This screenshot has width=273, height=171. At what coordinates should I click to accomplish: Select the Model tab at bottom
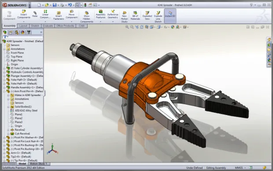coord(22,164)
